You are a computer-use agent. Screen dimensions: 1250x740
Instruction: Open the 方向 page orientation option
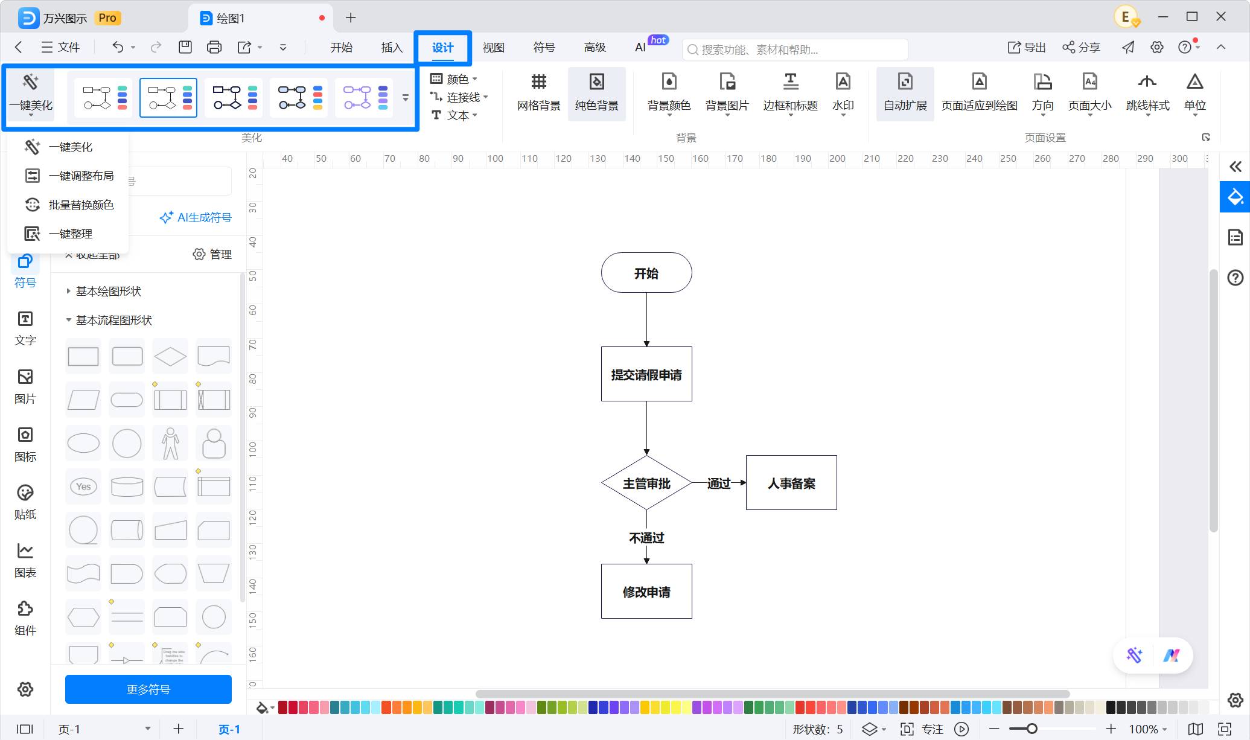click(1042, 94)
